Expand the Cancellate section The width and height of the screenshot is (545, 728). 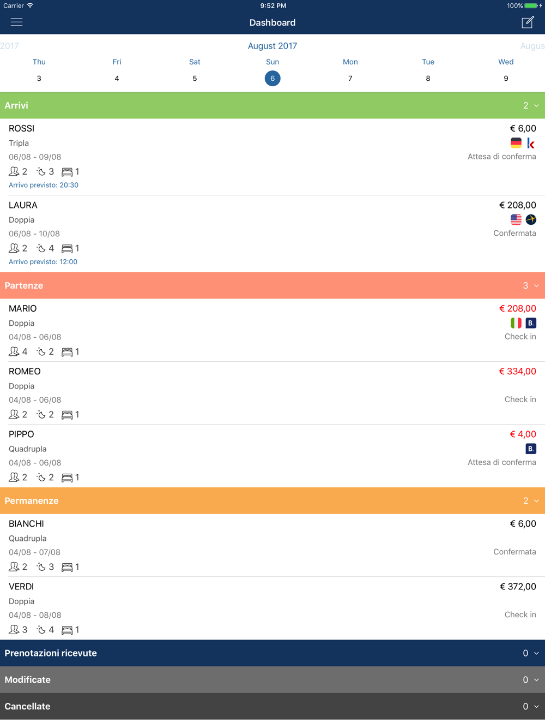click(x=272, y=706)
